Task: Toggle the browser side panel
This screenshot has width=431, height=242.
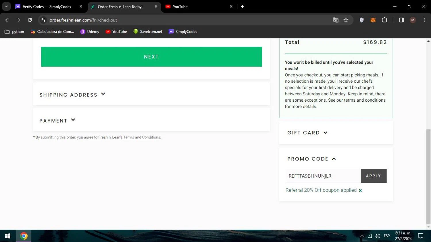Action: pyautogui.click(x=401, y=20)
